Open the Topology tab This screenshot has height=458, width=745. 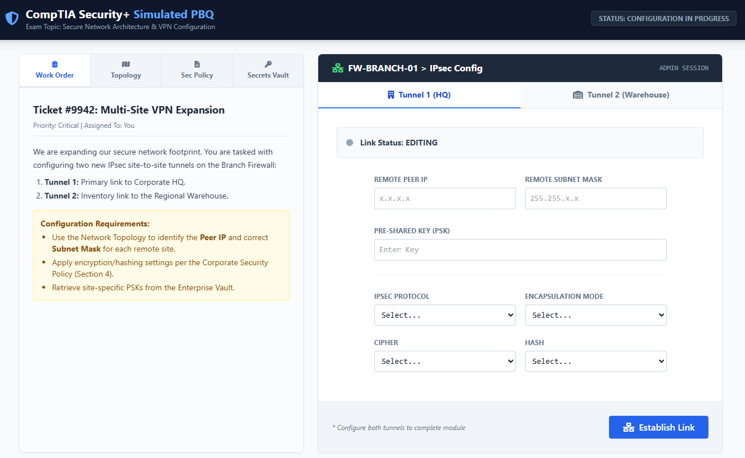(126, 71)
